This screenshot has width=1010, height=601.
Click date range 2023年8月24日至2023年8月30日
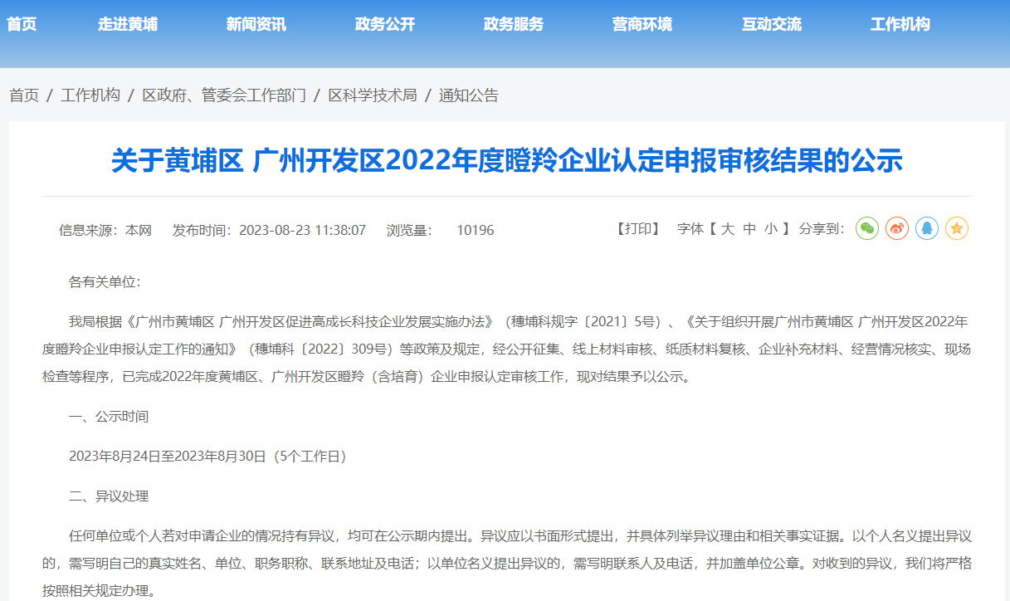pos(167,456)
